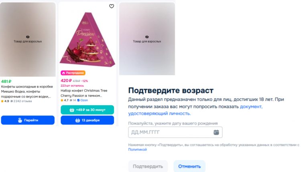The height and width of the screenshot is (172, 301).
Task: Click the star rating 4.9 of vodka candies
Action: 5,101
